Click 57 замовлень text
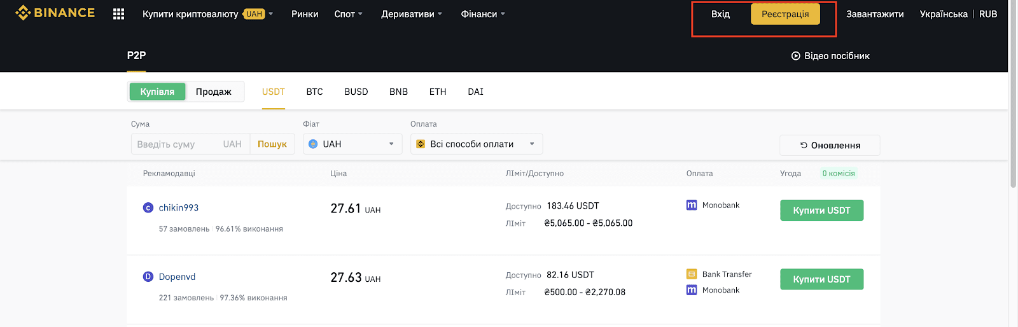1018x327 pixels. tap(185, 229)
